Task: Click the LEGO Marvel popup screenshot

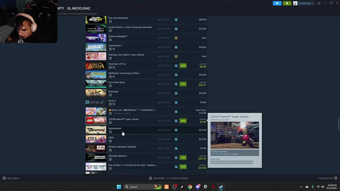Action: 235,135
